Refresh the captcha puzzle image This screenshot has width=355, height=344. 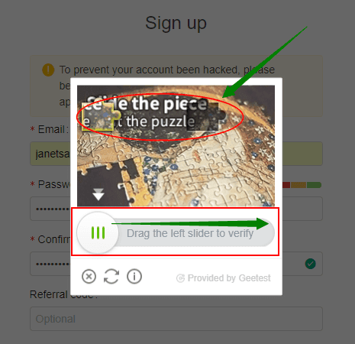coord(111,277)
